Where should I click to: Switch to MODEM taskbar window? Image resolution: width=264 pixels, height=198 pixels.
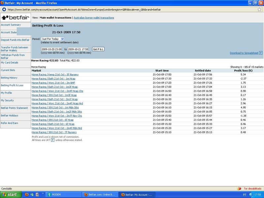point(64,195)
